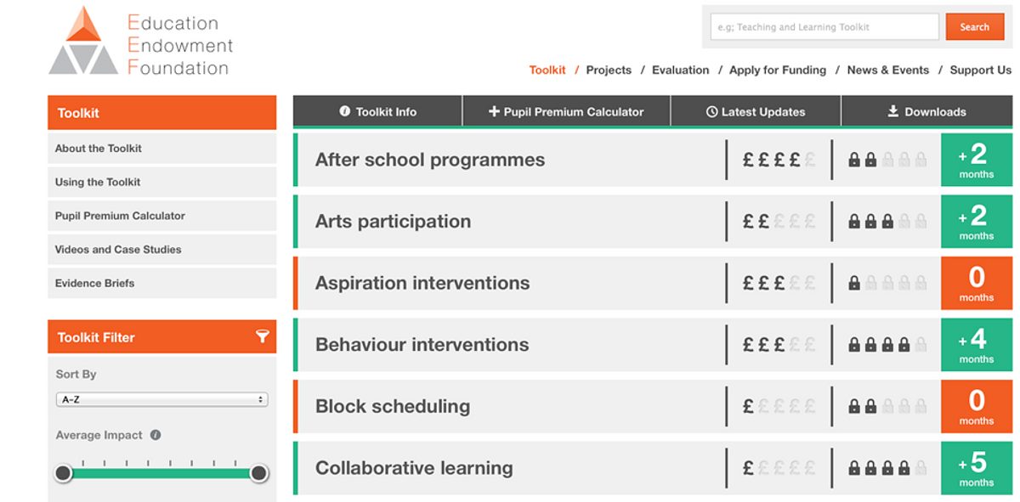The height and width of the screenshot is (502, 1020).
Task: Click the Education Endowment Foundation triangle logo
Action: (83, 40)
